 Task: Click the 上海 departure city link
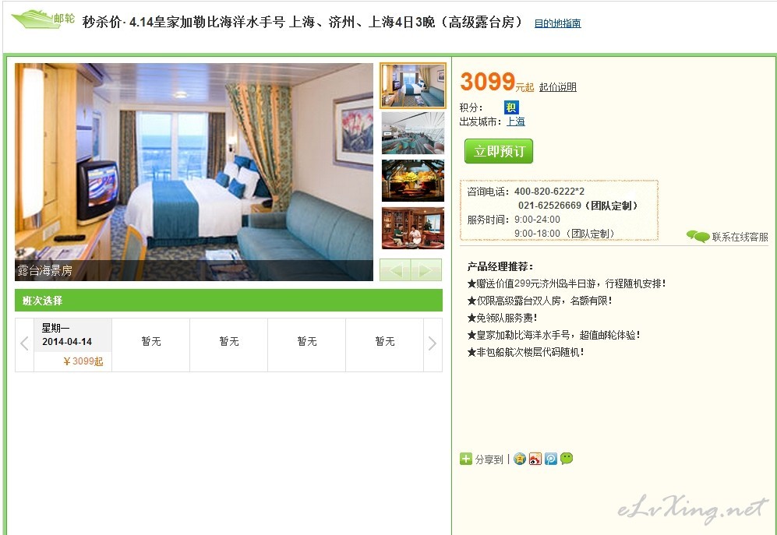(515, 121)
